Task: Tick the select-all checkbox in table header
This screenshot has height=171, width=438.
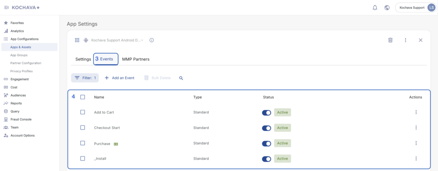Action: (83, 97)
